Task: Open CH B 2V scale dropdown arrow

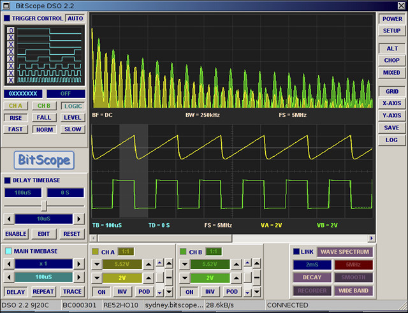Action: point(184,278)
